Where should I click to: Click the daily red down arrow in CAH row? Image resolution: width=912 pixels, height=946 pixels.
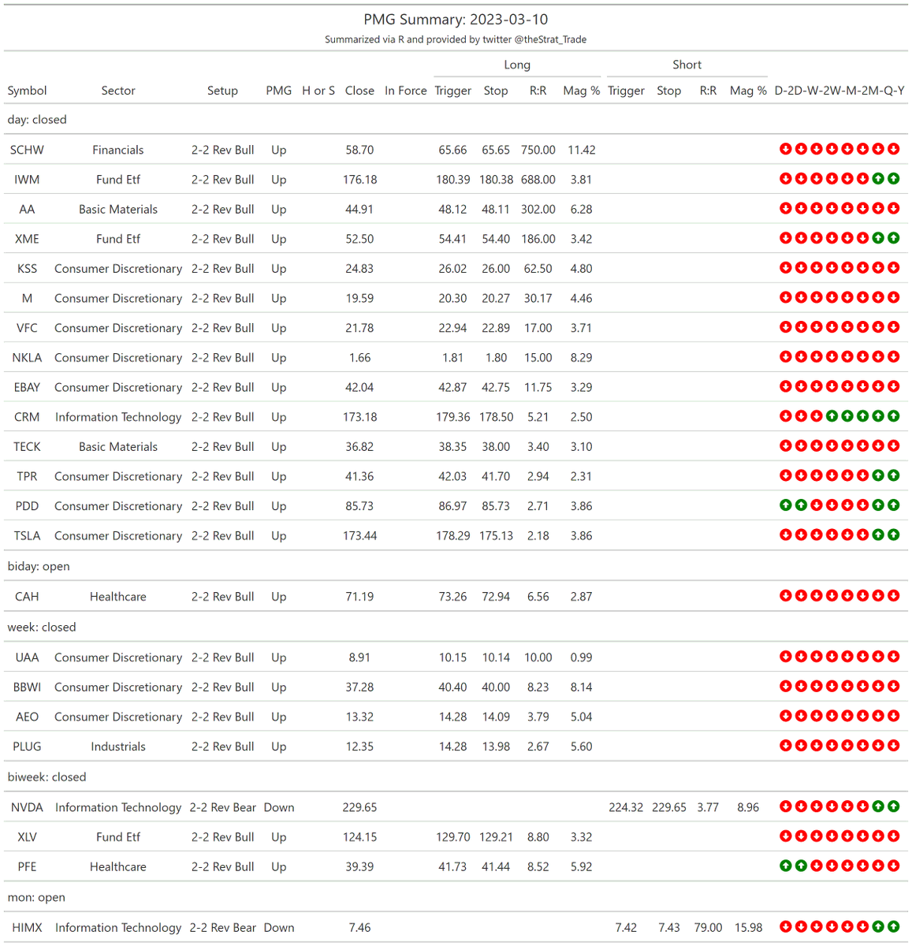pyautogui.click(x=785, y=596)
